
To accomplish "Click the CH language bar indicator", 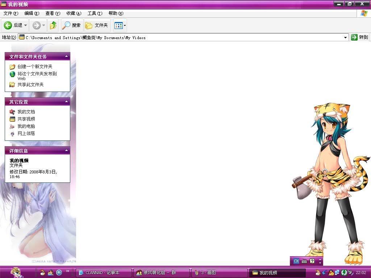I will [x=296, y=261].
